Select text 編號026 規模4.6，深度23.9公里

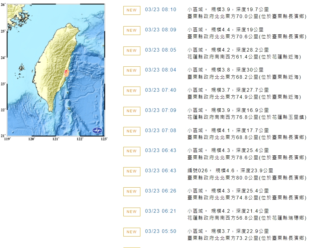pos(231,171)
